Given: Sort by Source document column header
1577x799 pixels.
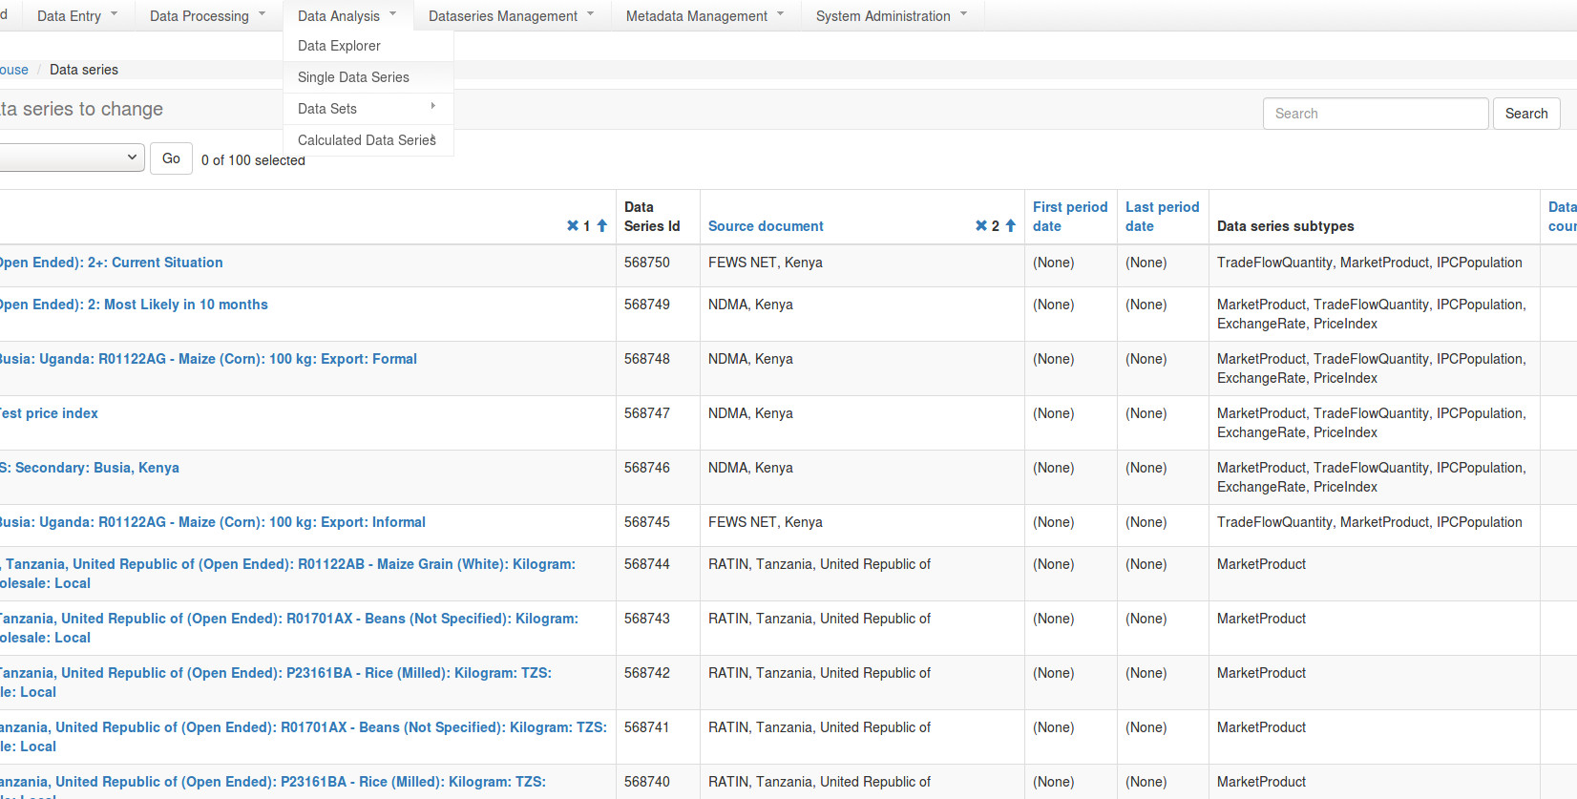Looking at the screenshot, I should [766, 226].
